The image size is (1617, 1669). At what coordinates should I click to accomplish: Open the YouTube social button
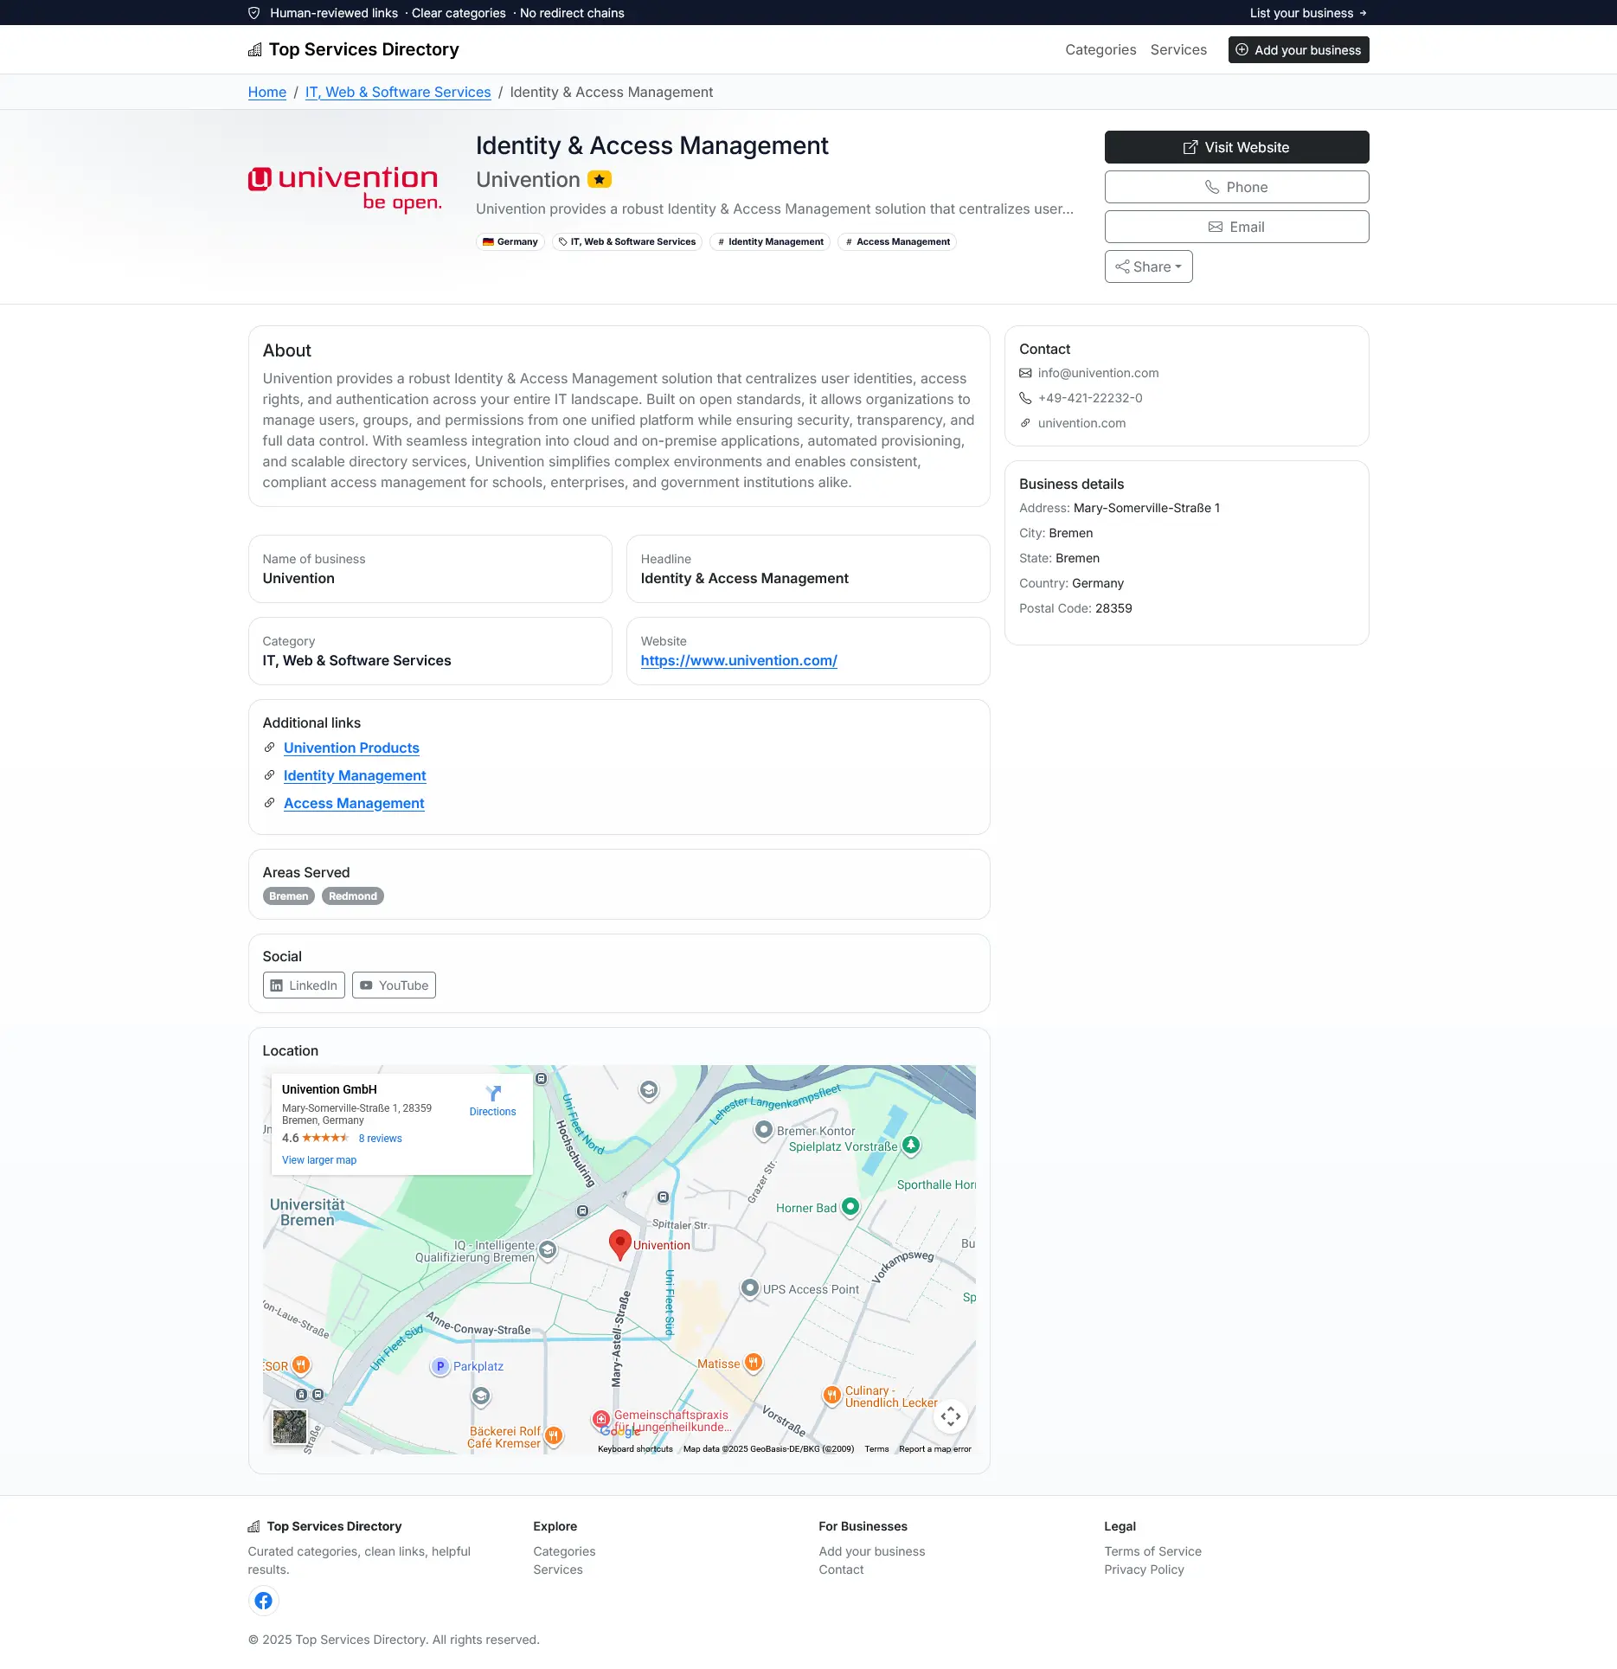coord(394,985)
